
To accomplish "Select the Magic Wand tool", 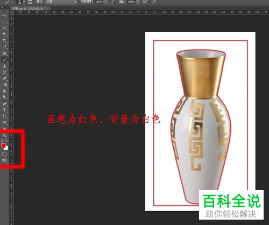I will [x=4, y=34].
